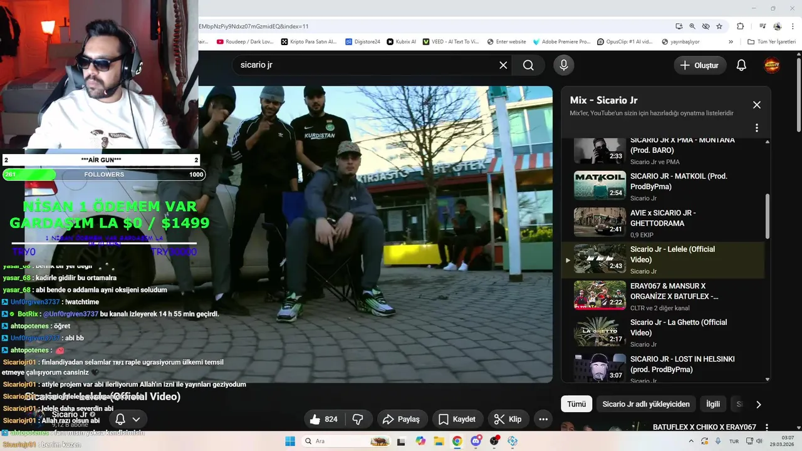Open the browser extensions puzzle icon

(741, 26)
